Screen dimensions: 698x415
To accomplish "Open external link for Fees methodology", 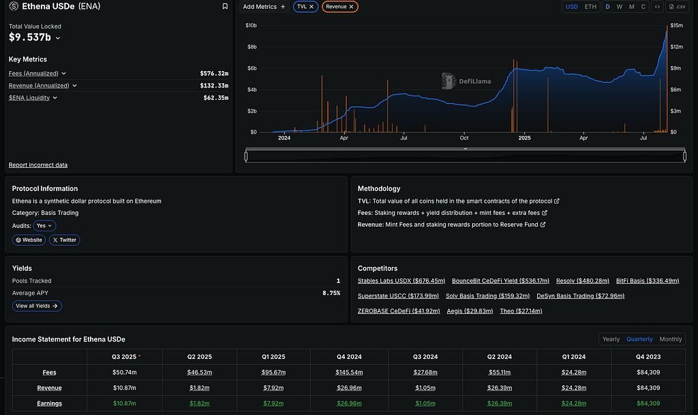I will click(545, 213).
